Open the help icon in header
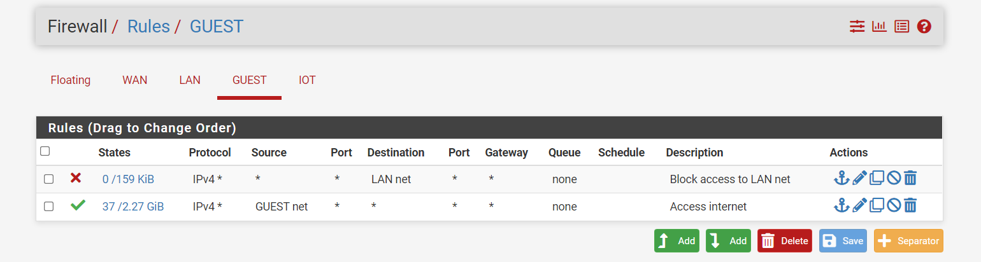The width and height of the screenshot is (981, 262). tap(924, 27)
